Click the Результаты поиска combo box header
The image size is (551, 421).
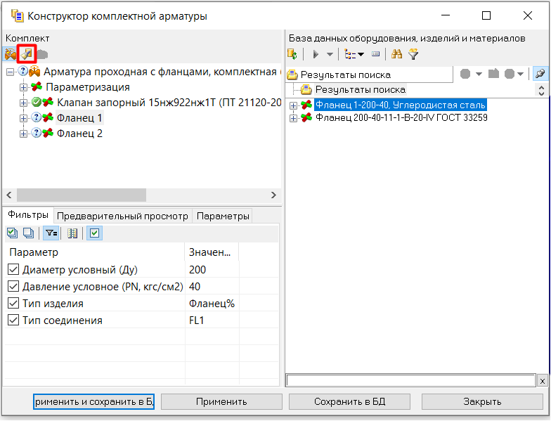[x=369, y=75]
